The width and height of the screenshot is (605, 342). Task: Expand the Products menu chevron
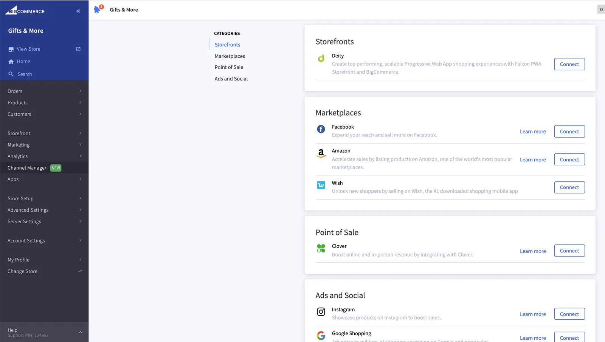click(x=80, y=102)
